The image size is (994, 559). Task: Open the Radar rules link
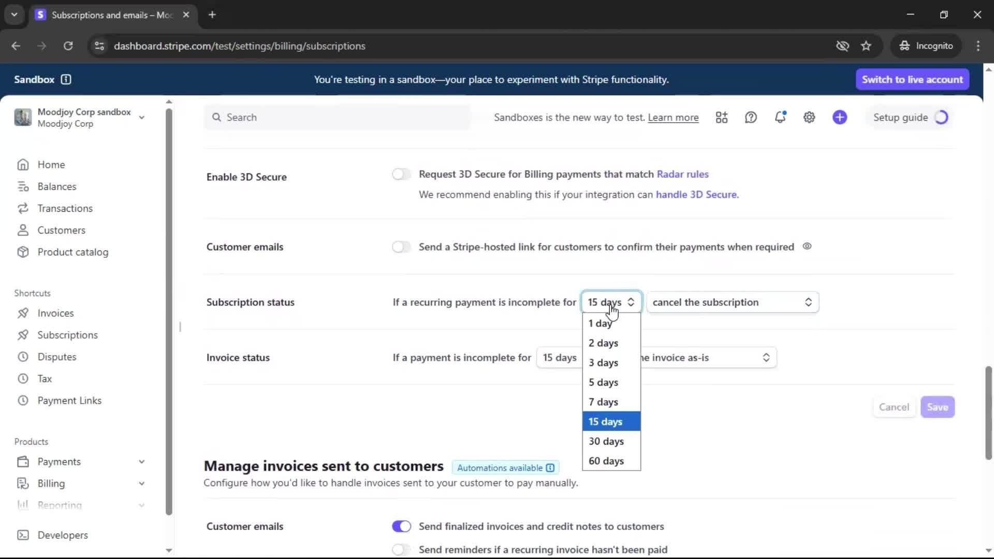click(682, 174)
